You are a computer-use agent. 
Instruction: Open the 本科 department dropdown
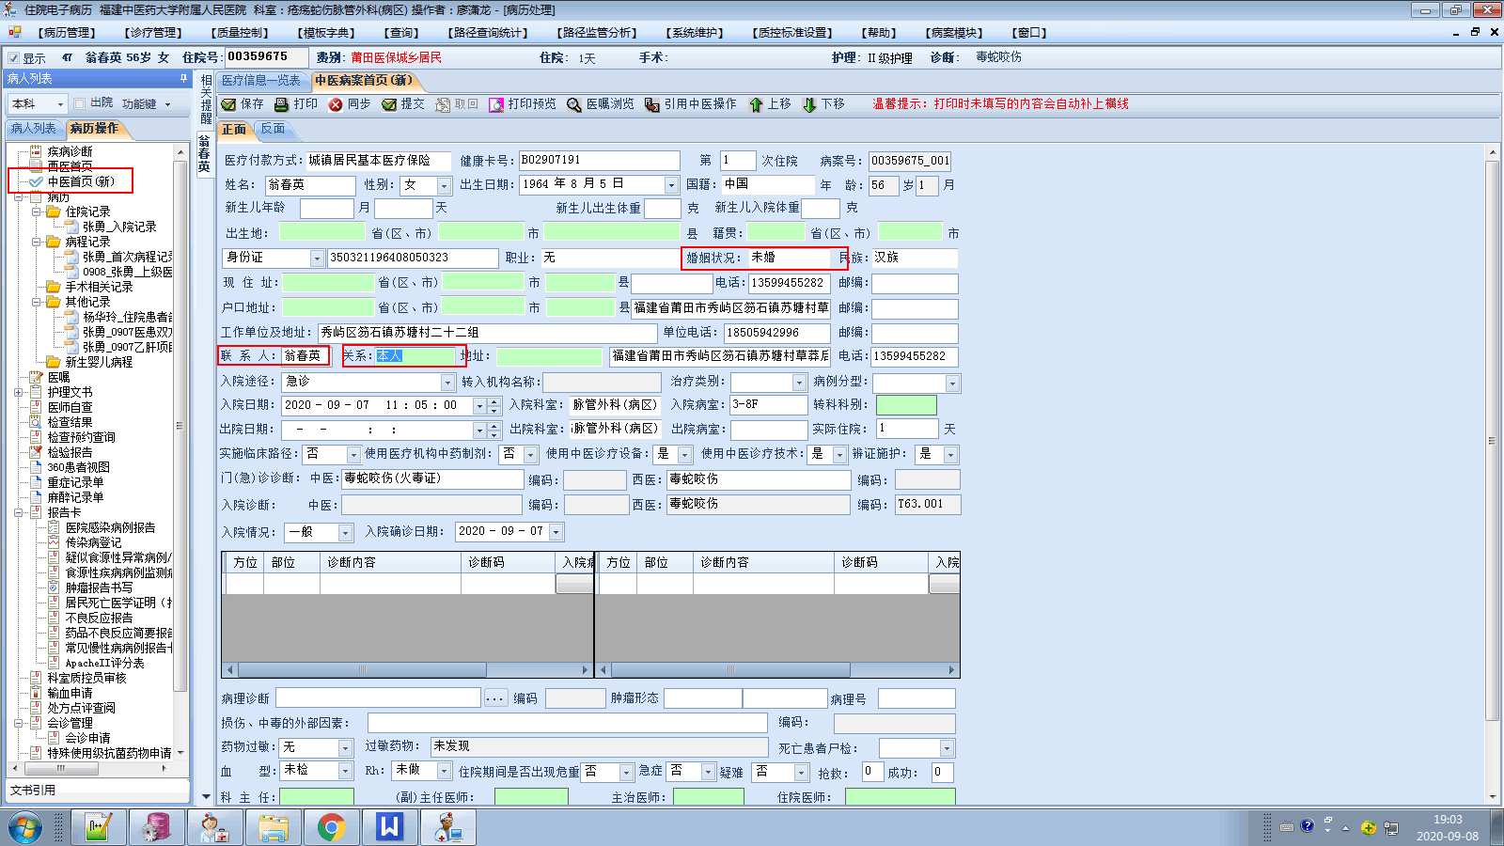pos(61,104)
